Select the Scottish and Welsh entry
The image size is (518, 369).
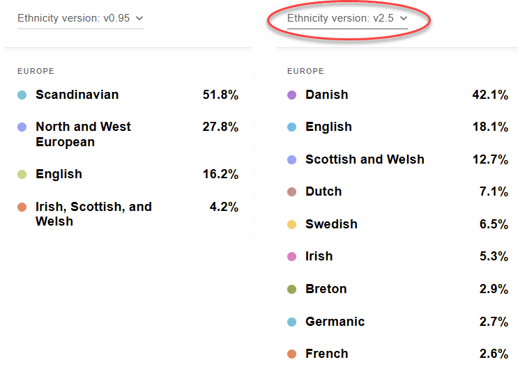[x=365, y=159]
